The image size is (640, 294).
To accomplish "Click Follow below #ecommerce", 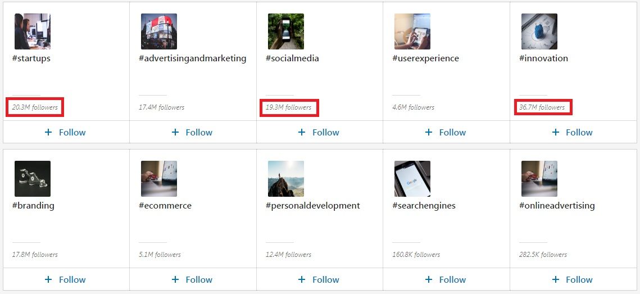I will coord(192,279).
